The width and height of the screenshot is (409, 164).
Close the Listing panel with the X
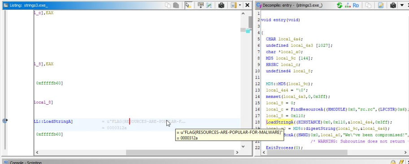click(247, 5)
